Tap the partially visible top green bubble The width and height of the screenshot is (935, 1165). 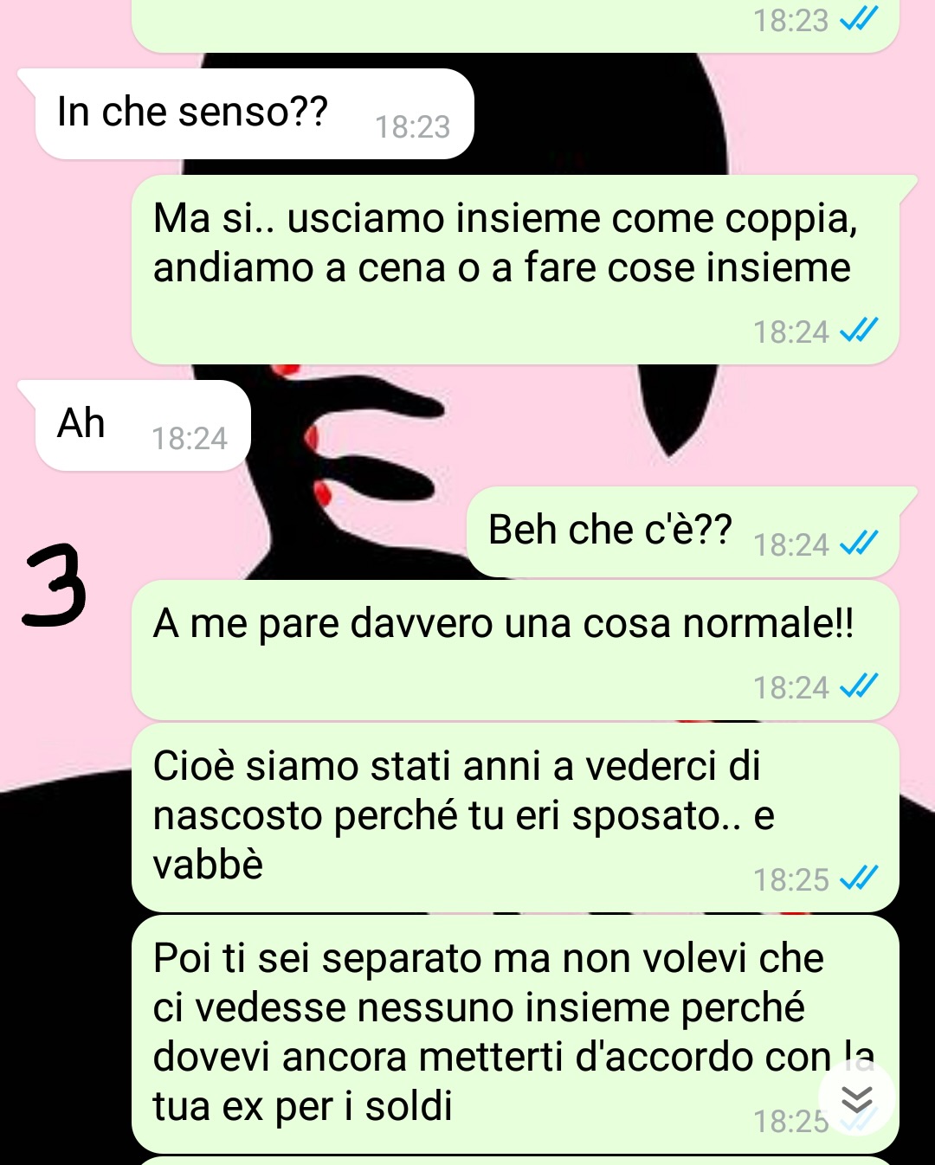click(515, 26)
